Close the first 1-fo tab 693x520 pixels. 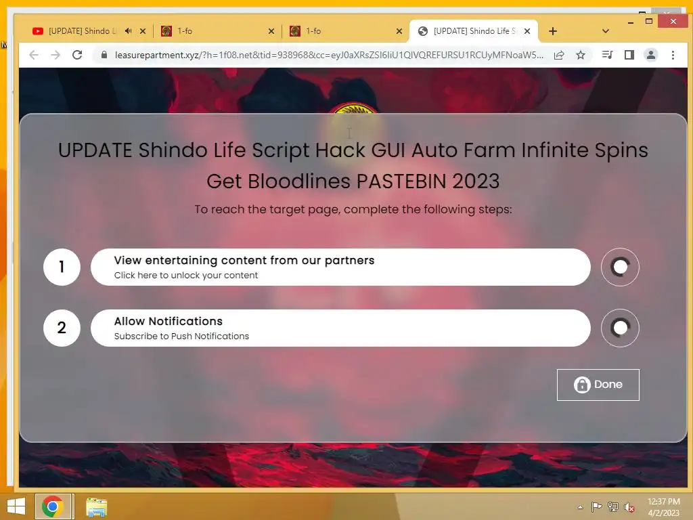[x=271, y=31]
